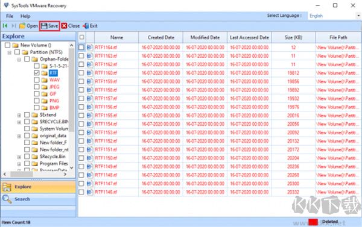Click the tree panel horizontal scrollbar thumb
This screenshot has width=362, height=227.
click(22, 174)
